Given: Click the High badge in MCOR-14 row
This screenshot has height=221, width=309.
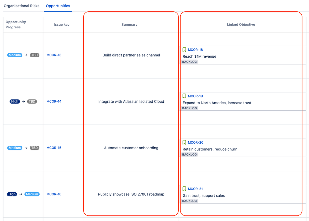Looking at the screenshot, I should click(15, 101).
